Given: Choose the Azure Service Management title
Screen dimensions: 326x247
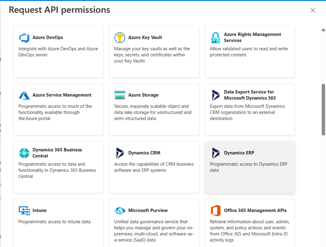Looking at the screenshot, I should [x=62, y=95].
